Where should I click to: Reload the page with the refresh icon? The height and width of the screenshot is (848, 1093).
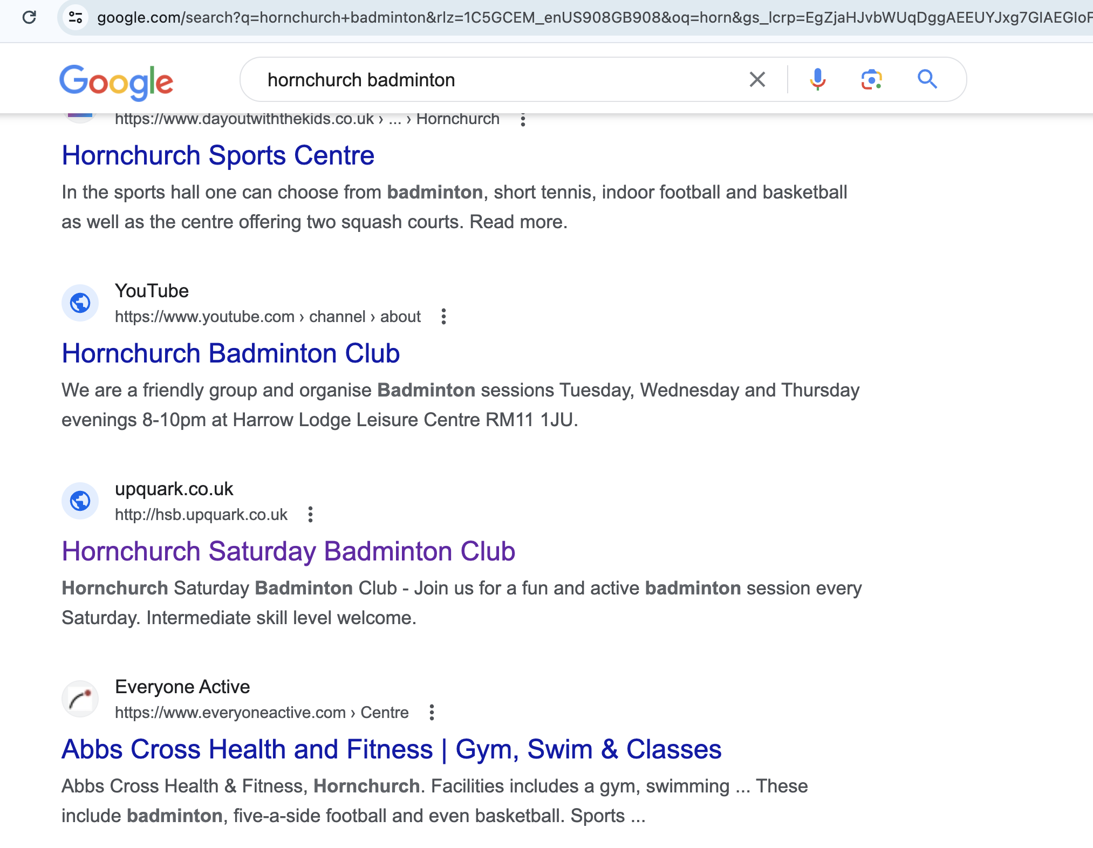[30, 17]
